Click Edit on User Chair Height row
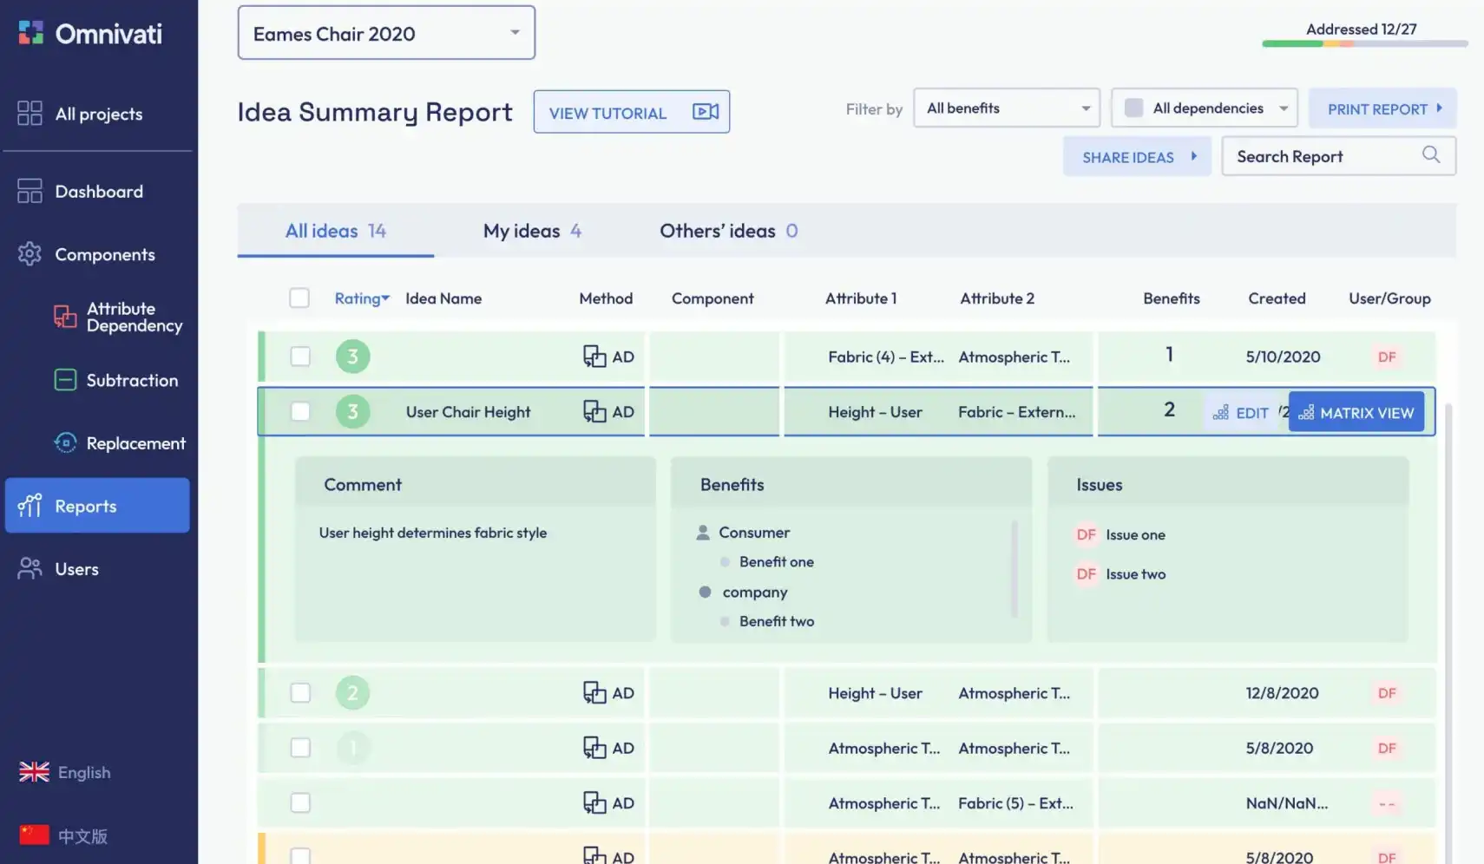1484x864 pixels. pyautogui.click(x=1241, y=413)
